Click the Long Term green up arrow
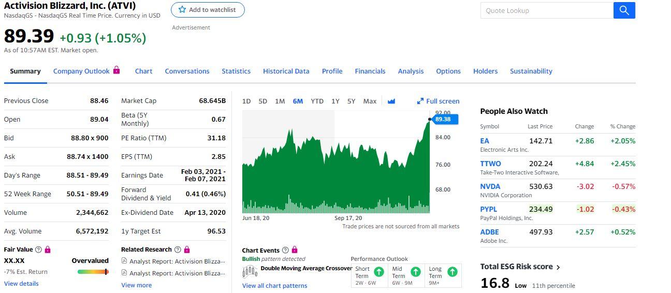The image size is (671, 293). [x=452, y=272]
